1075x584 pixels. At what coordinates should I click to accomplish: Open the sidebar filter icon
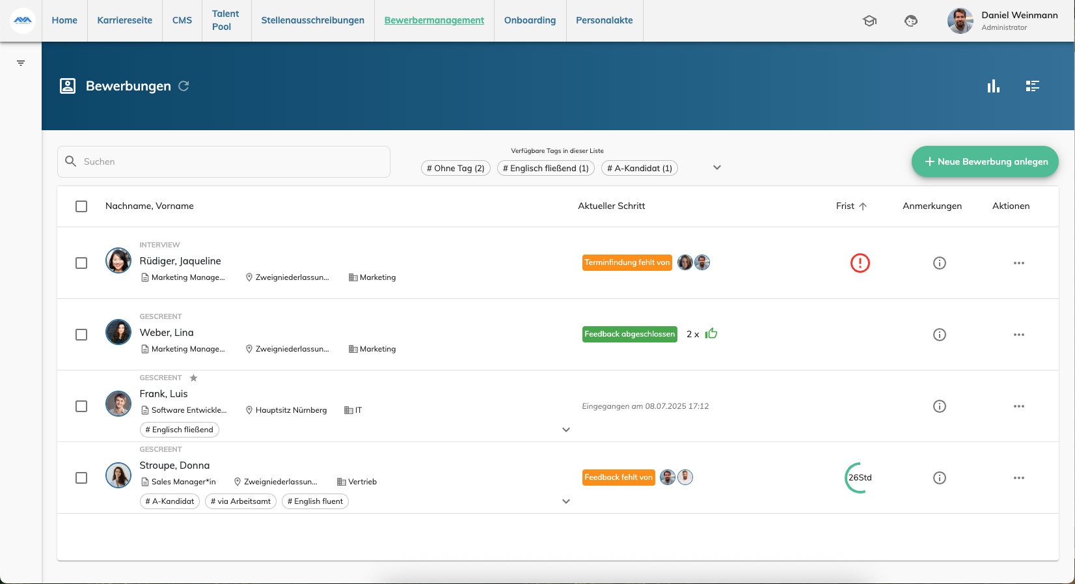pyautogui.click(x=21, y=63)
